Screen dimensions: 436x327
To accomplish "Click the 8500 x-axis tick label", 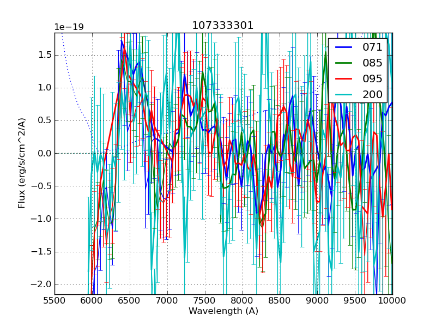I will [x=280, y=300].
